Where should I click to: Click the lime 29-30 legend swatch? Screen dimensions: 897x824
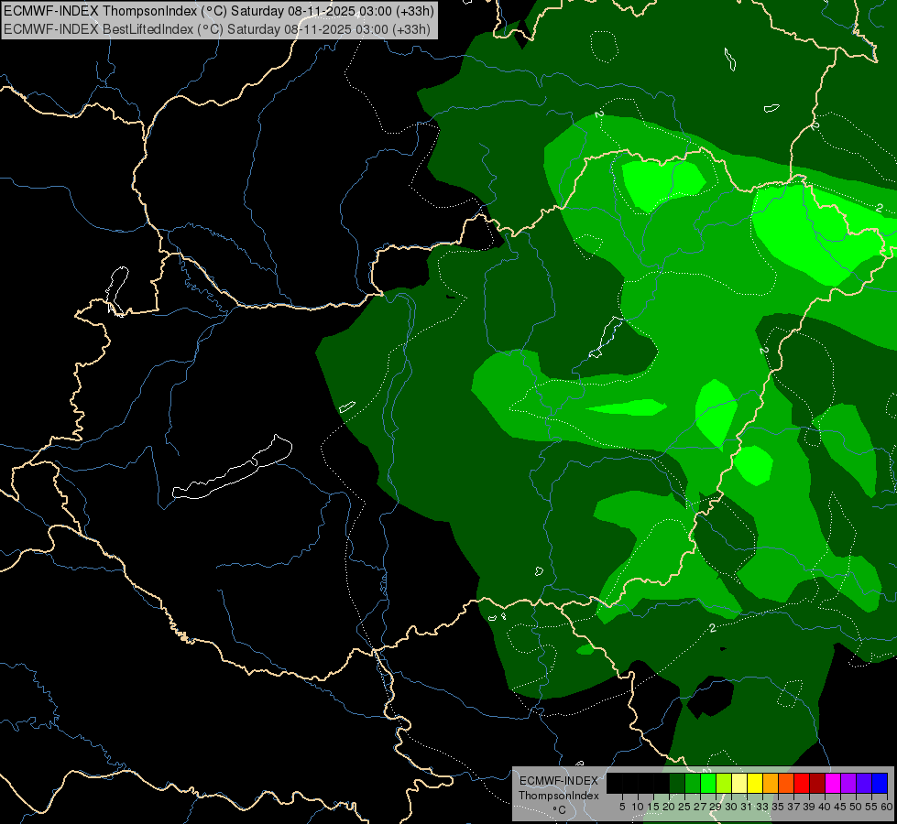point(724,783)
